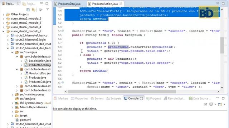Open Package Explorer view menu arrow

point(48,10)
